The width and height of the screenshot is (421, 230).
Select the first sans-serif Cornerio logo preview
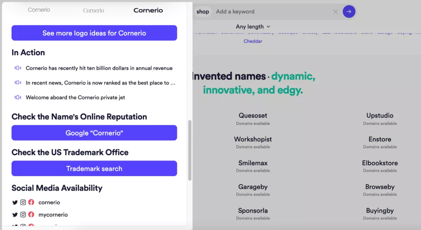pyautogui.click(x=39, y=10)
